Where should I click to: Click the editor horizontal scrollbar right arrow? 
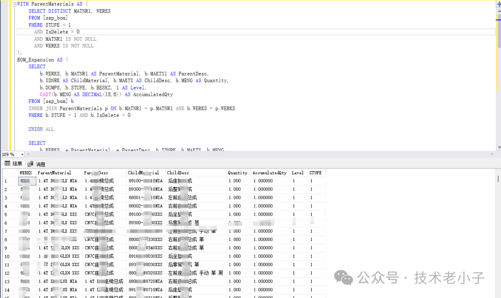[x=493, y=154]
